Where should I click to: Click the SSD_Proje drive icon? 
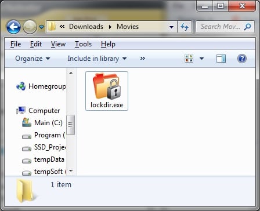(x=27, y=149)
